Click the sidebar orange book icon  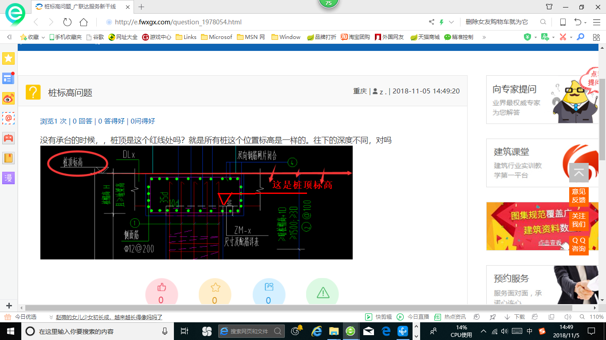8,158
